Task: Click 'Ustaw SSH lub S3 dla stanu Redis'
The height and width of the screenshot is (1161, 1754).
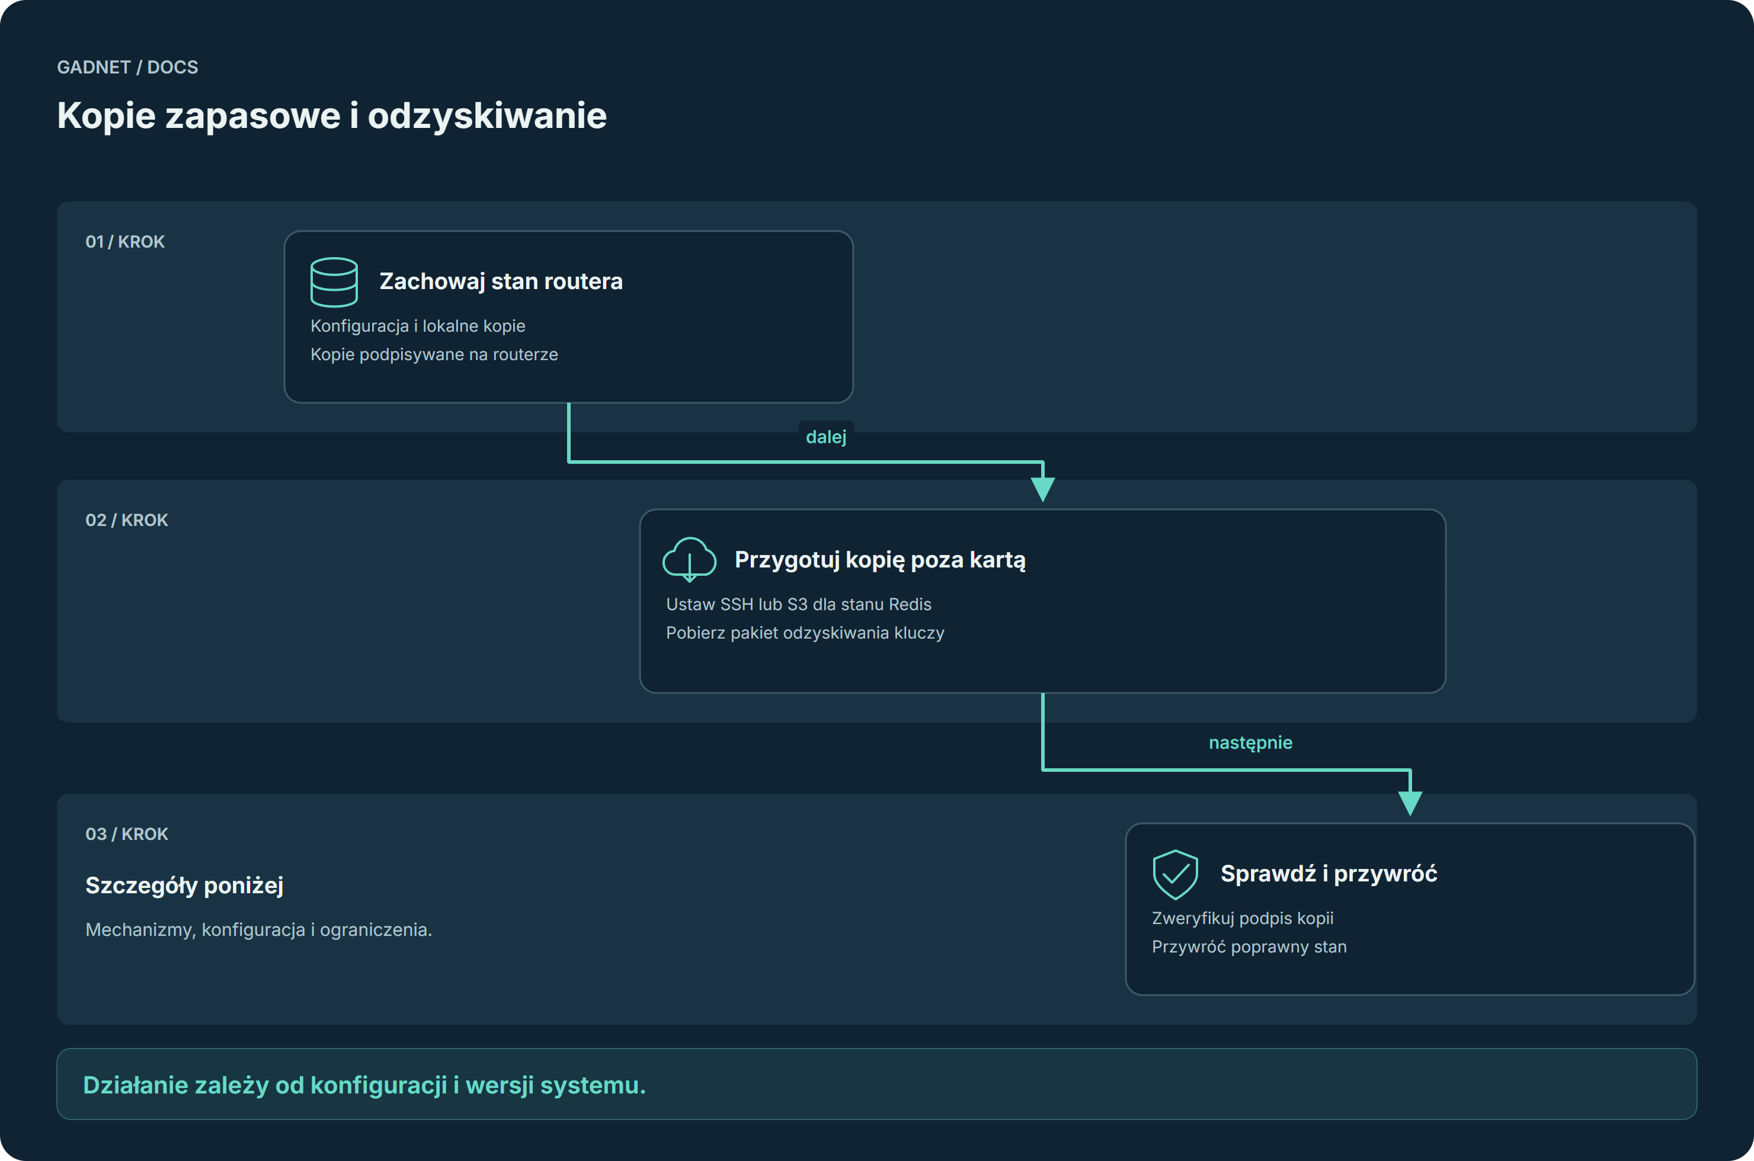Action: tap(799, 604)
